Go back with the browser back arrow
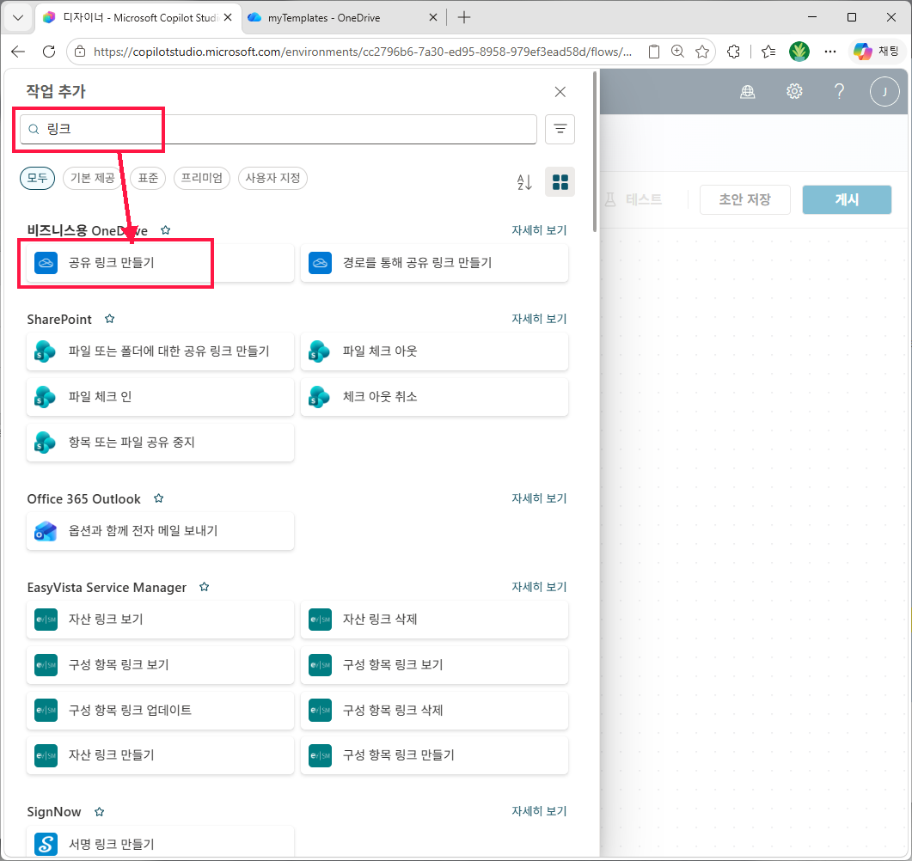Screen dimensions: 912x861 18,52
